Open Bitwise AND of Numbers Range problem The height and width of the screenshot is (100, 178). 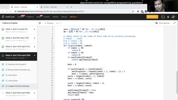click(x=19, y=70)
